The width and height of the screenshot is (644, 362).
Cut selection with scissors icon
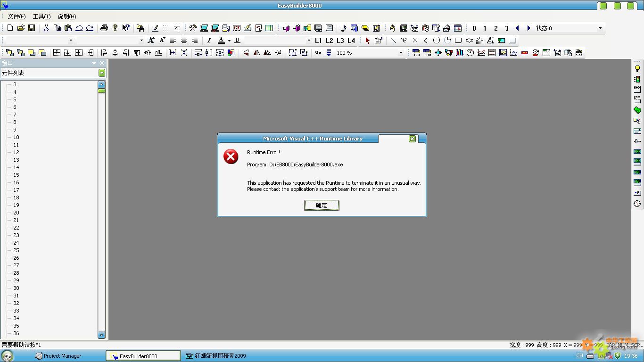coord(46,28)
